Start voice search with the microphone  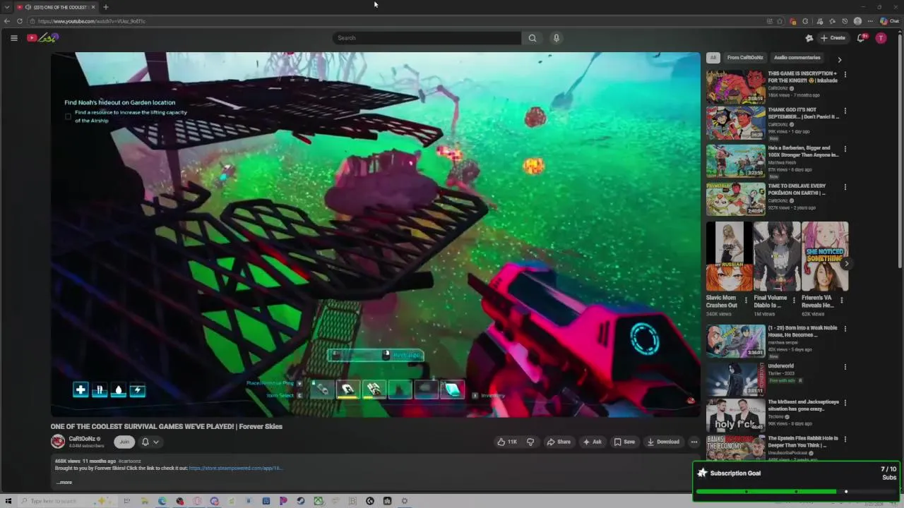tap(557, 38)
